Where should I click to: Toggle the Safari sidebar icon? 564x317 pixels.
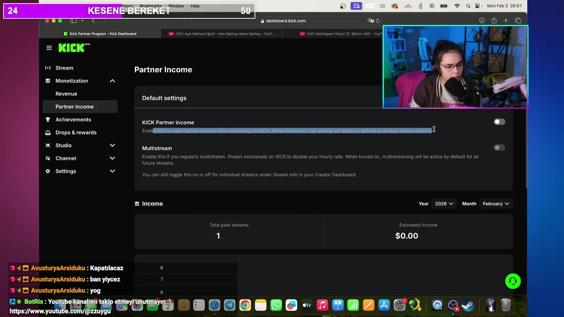(74, 21)
